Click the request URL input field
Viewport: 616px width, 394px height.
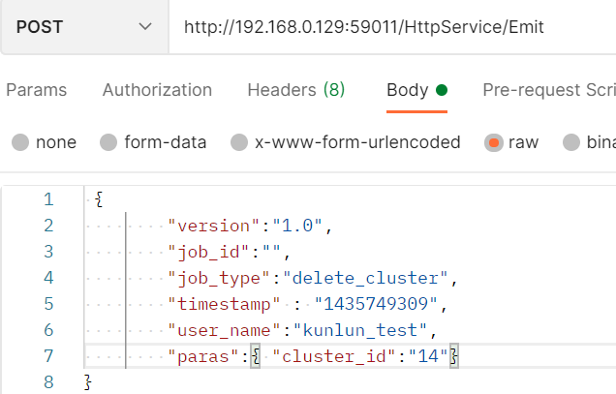[387, 27]
